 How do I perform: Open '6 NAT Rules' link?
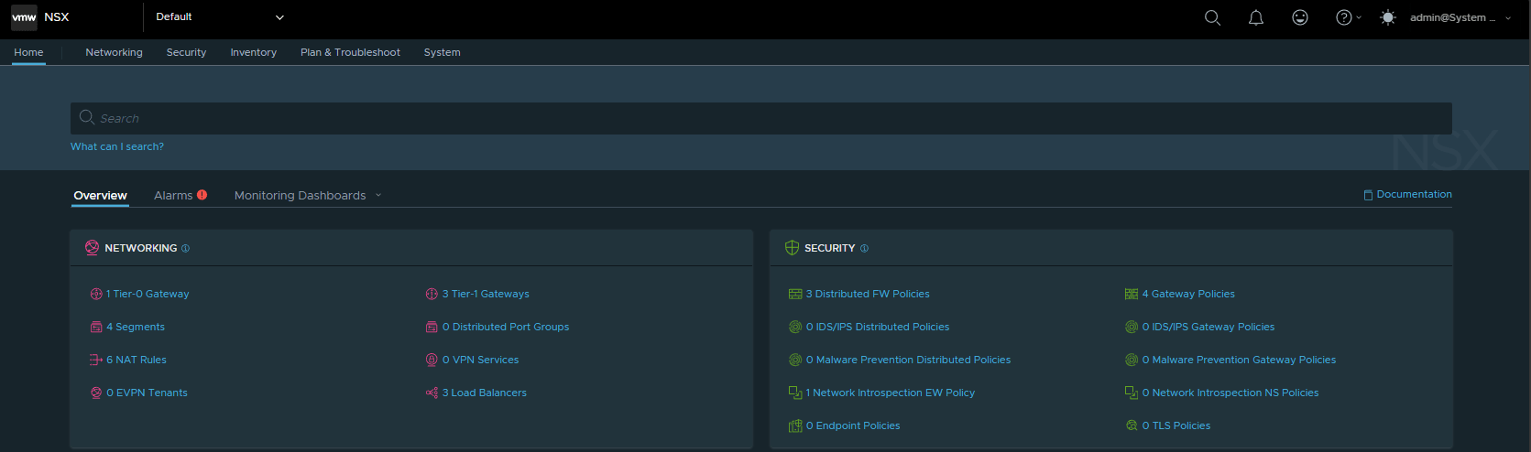pos(137,360)
